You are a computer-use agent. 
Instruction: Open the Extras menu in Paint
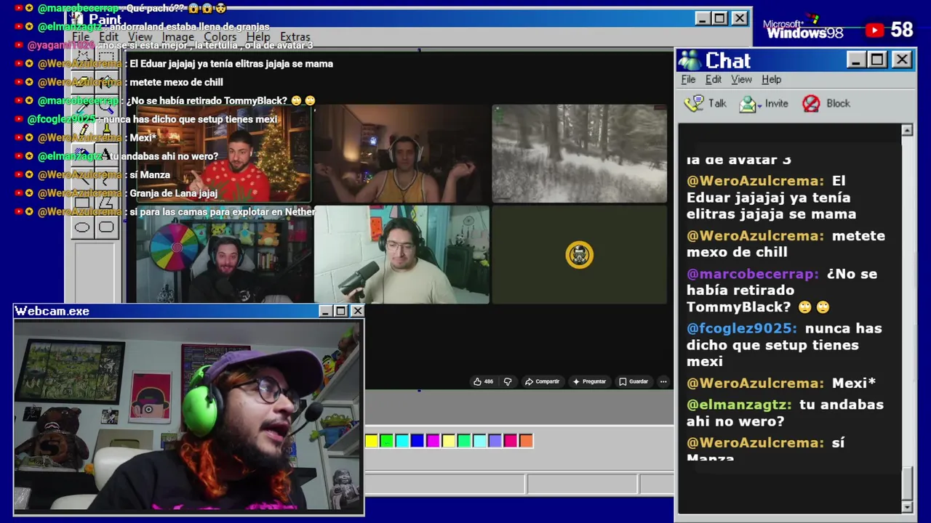295,37
